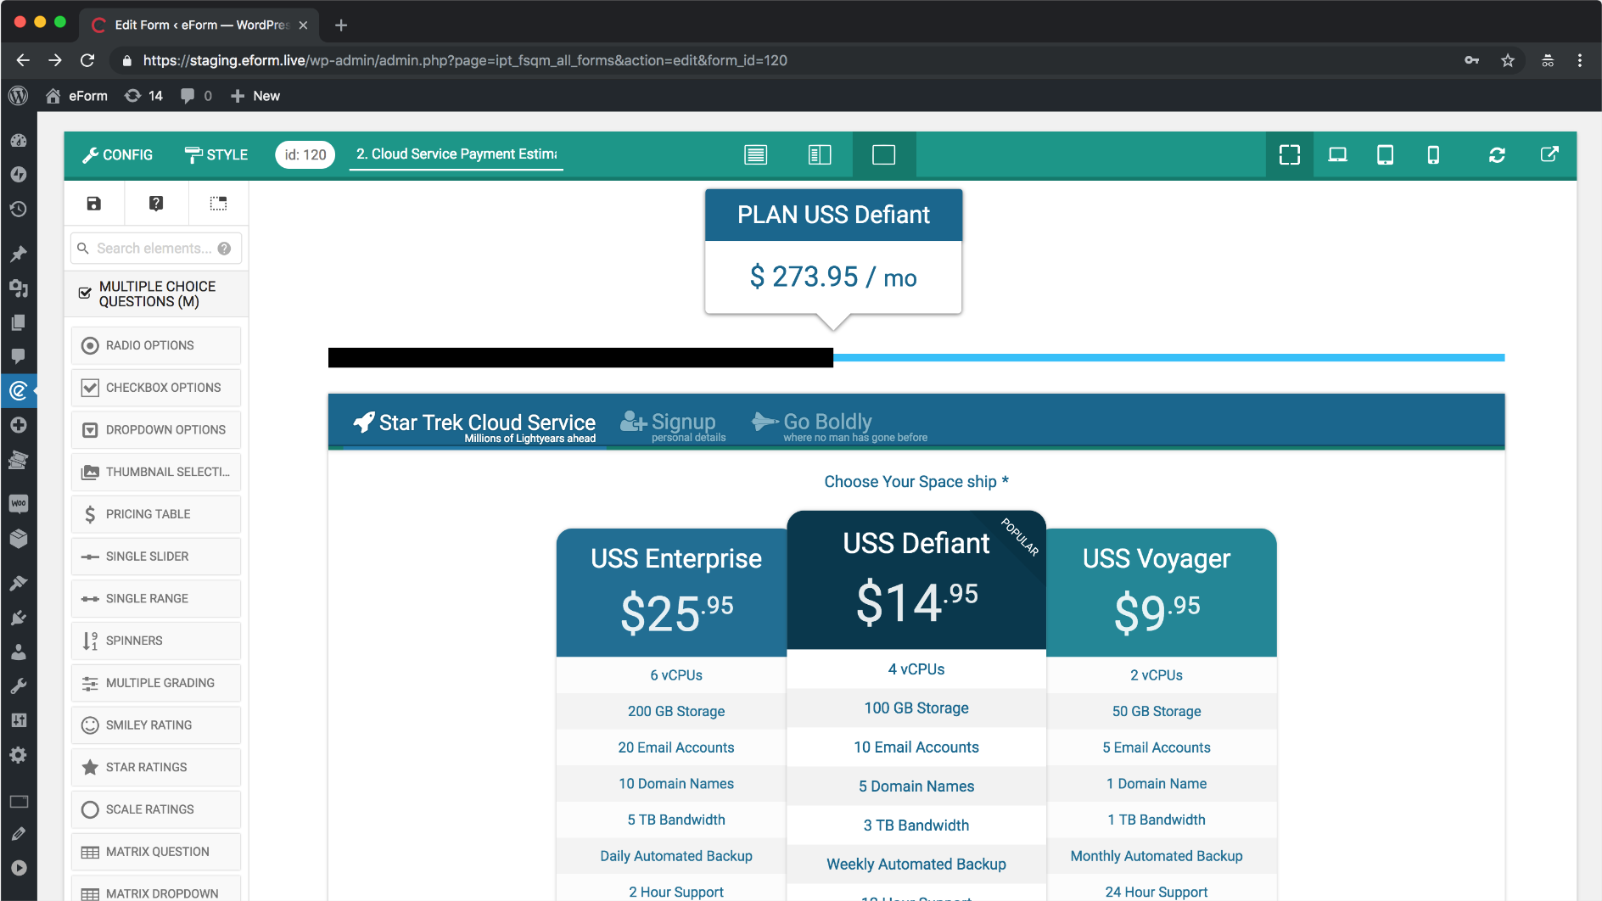Select the full-width list layout icon
The image size is (1602, 901).
pyautogui.click(x=755, y=154)
